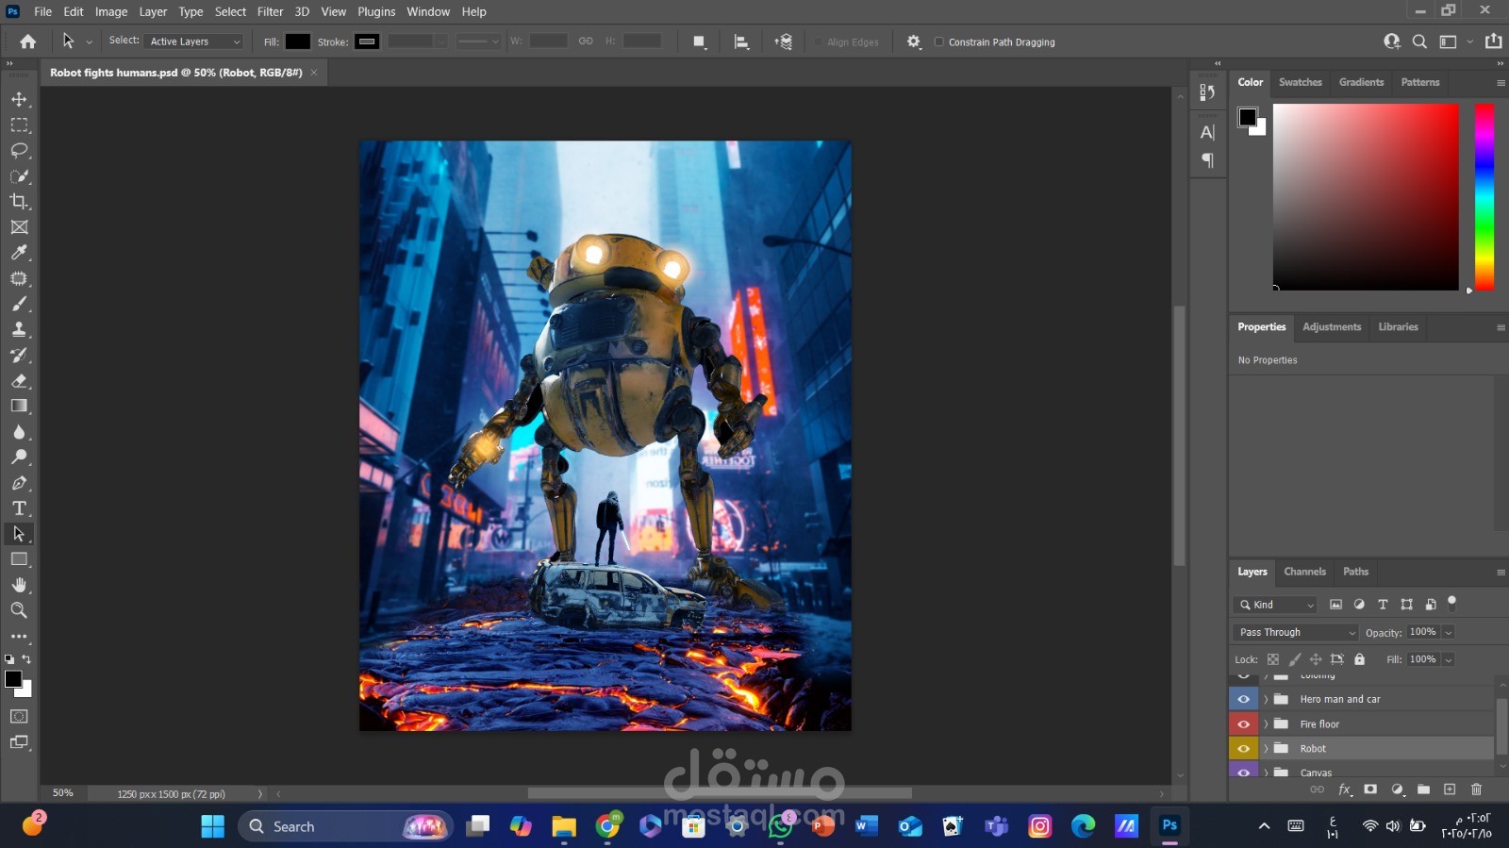Open the Pass Through blend mode dropdown
1509x848 pixels.
point(1295,632)
